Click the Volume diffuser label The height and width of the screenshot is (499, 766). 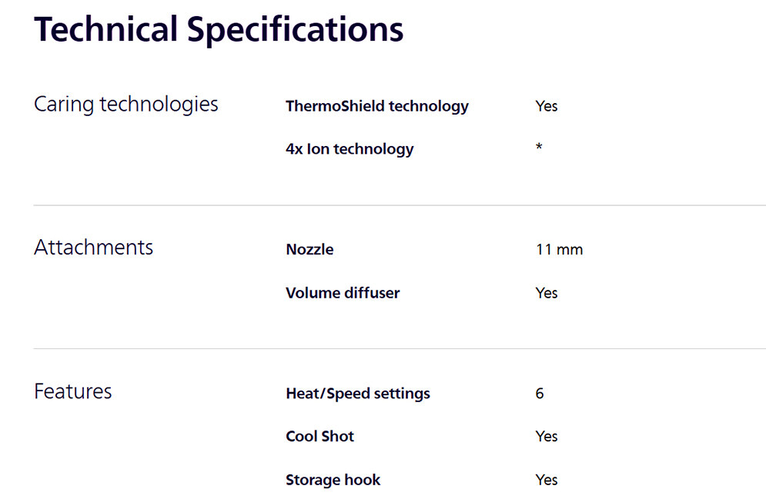(343, 293)
